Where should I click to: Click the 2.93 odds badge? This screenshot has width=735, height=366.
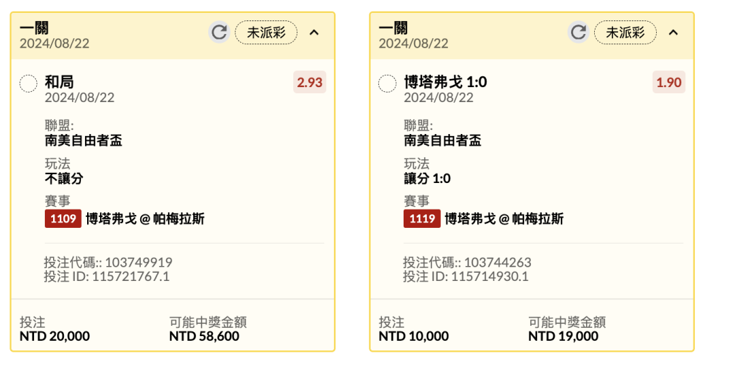[x=310, y=82]
